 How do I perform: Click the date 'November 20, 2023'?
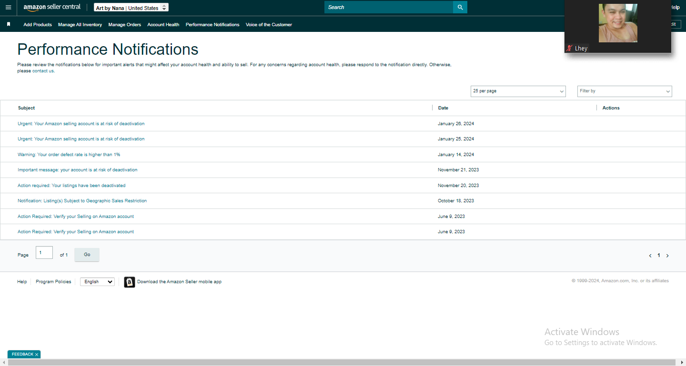(458, 186)
